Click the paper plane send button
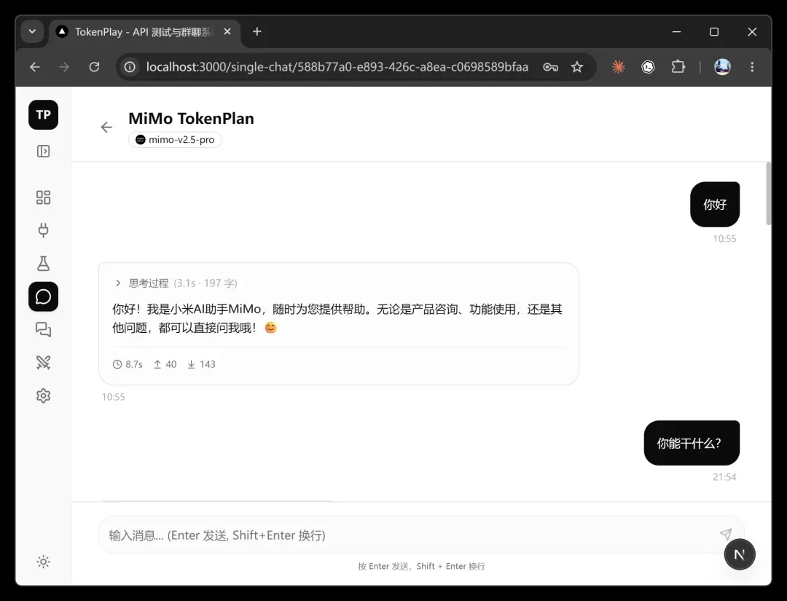This screenshot has height=601, width=787. point(726,534)
